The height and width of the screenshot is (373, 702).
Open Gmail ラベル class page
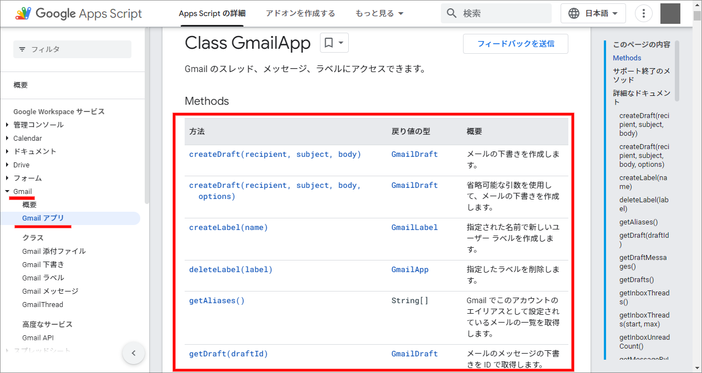coord(43,278)
